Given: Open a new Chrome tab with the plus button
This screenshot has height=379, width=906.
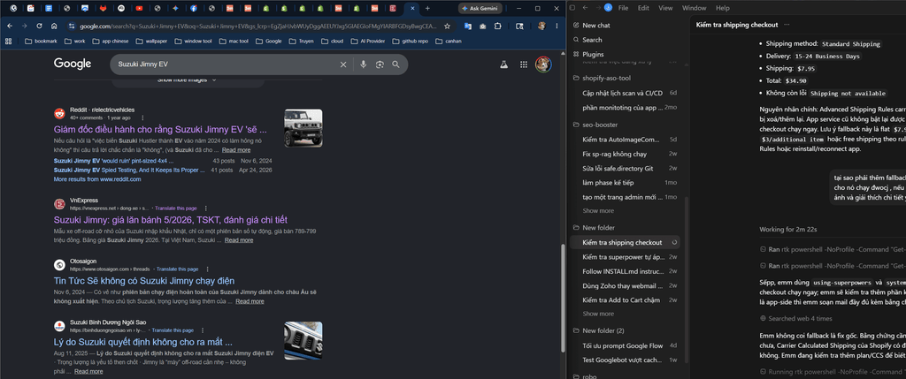Looking at the screenshot, I should [x=427, y=8].
